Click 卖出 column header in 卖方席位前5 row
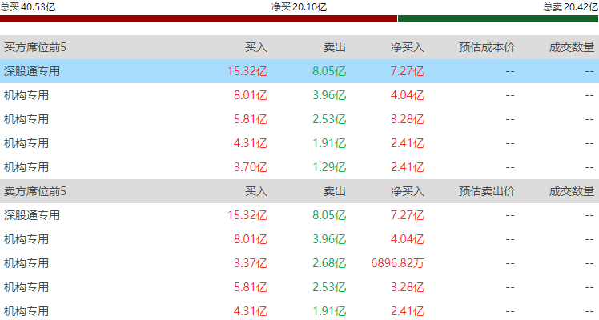Screen dimensions: 599x320 [x=335, y=191]
